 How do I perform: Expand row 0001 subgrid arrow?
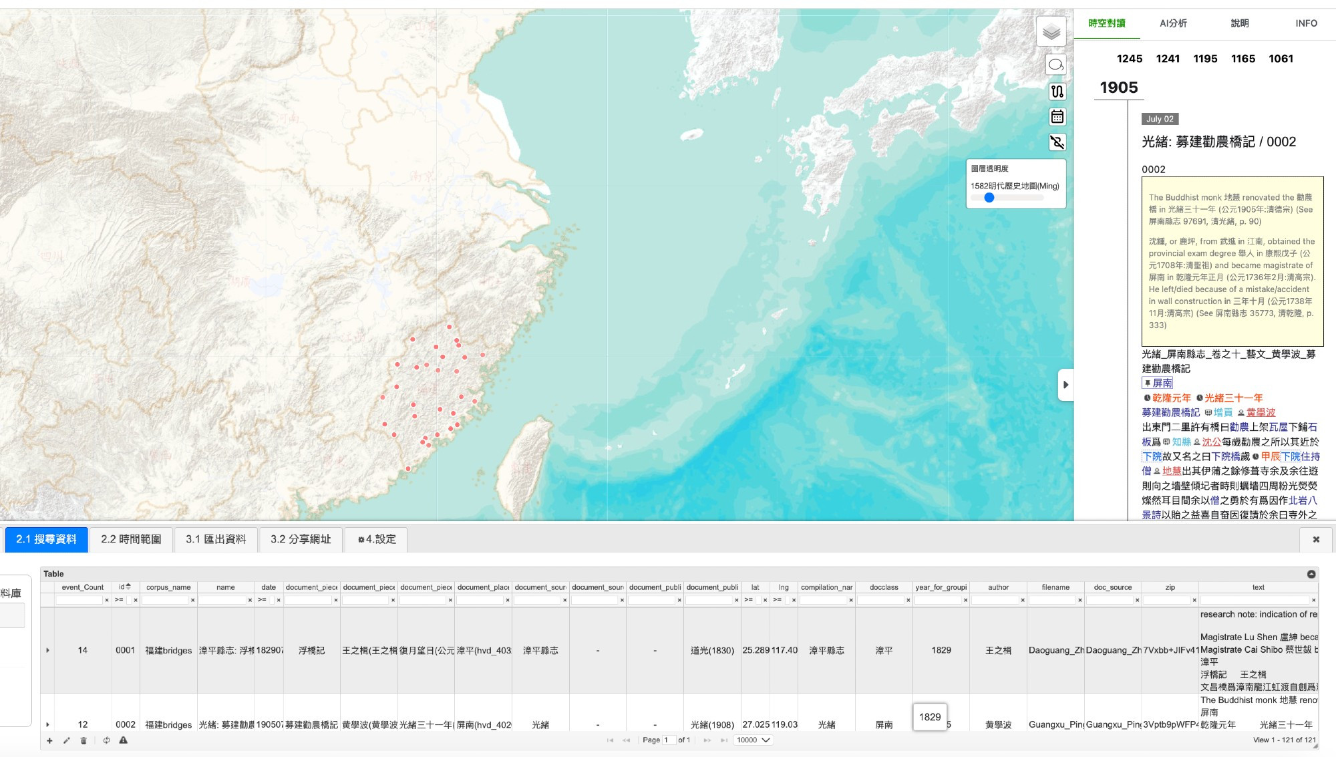click(47, 650)
